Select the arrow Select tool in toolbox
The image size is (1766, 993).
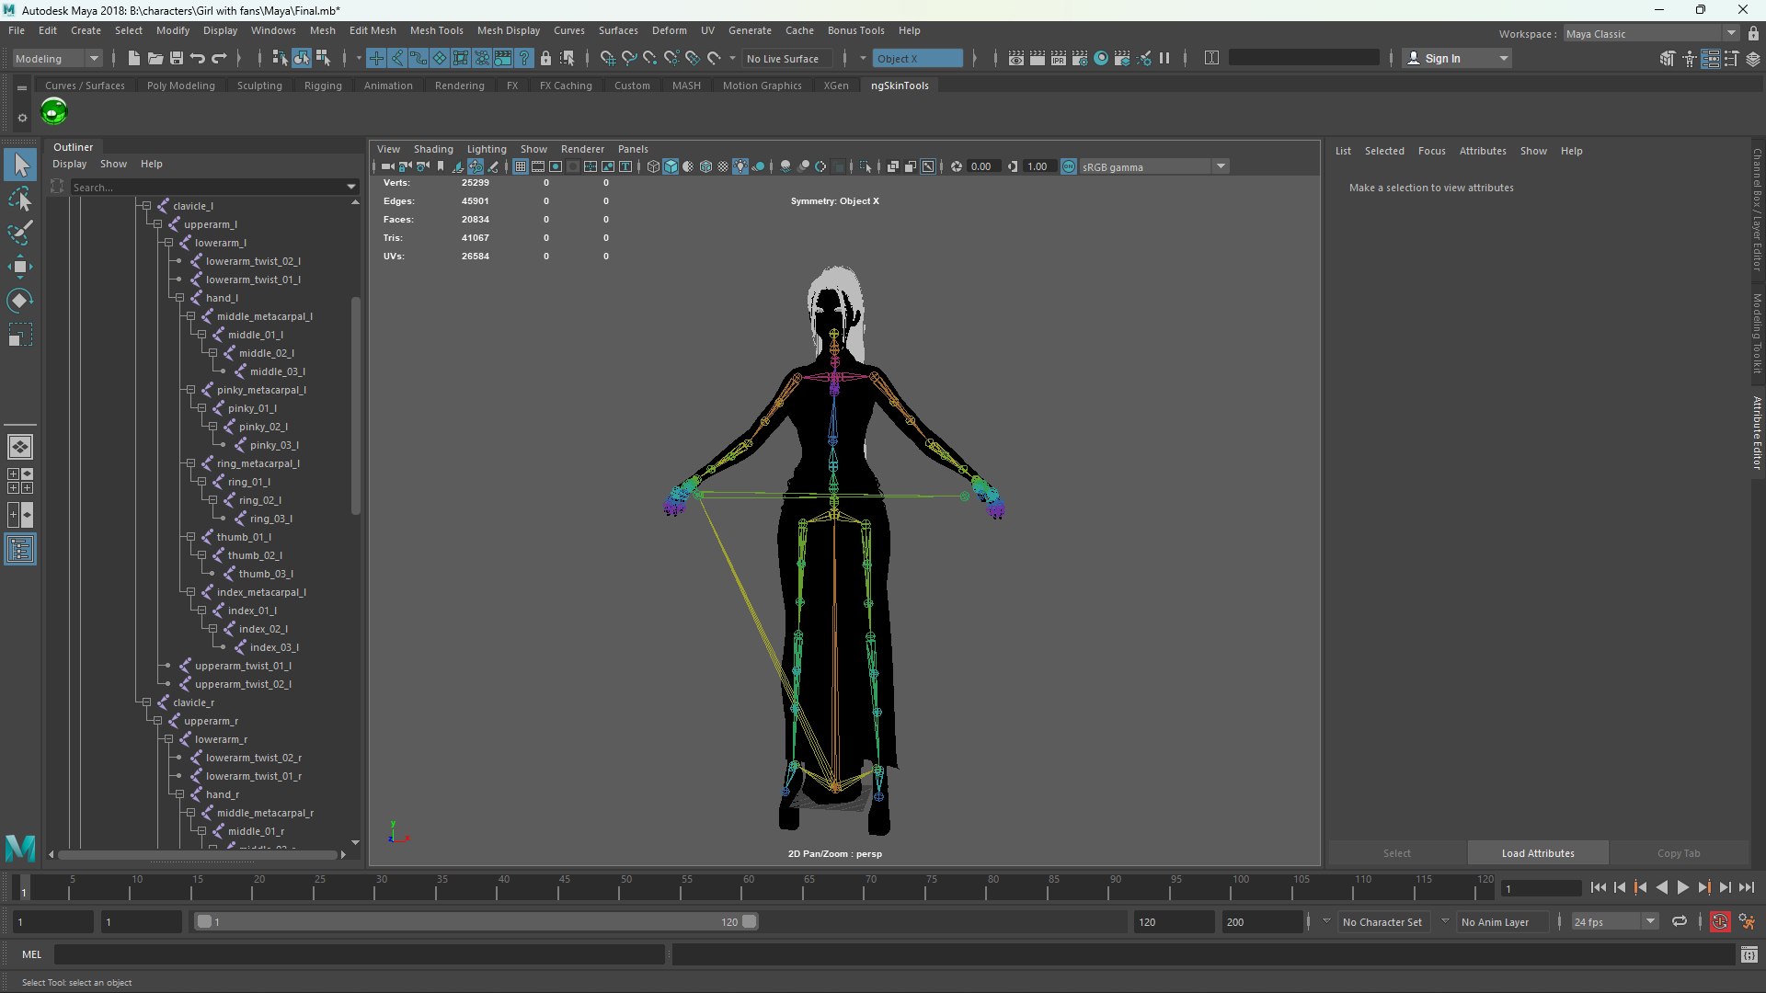tap(20, 165)
